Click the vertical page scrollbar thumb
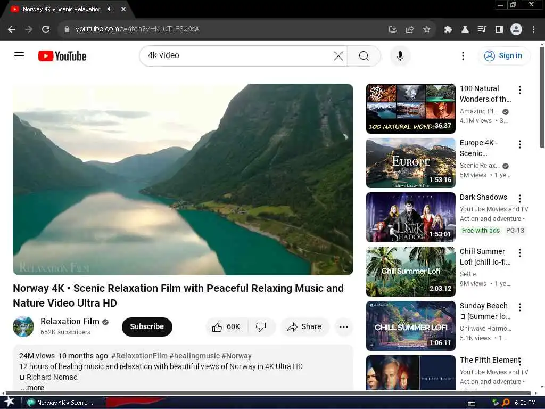 [x=541, y=97]
